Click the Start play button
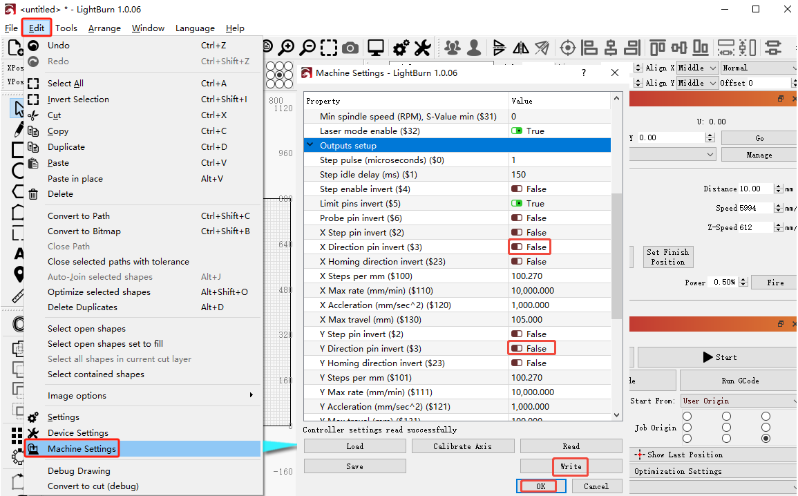This screenshot has width=798, height=496. [x=717, y=357]
